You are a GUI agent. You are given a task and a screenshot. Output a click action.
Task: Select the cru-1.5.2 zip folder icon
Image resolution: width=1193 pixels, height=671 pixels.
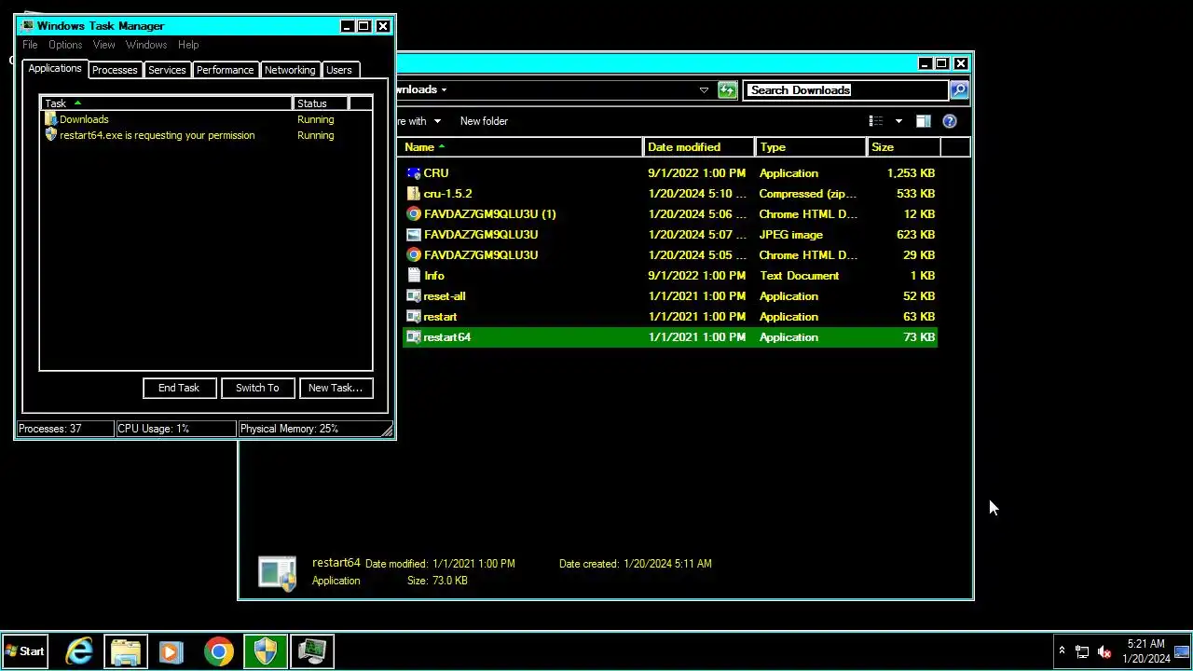point(414,194)
